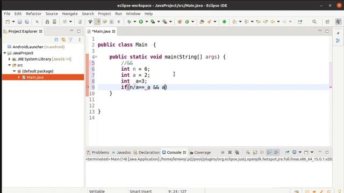Viewport: 344px width, 193px height.
Task: Toggle the Word Wrap toolbar icon
Action: [x=105, y=21]
